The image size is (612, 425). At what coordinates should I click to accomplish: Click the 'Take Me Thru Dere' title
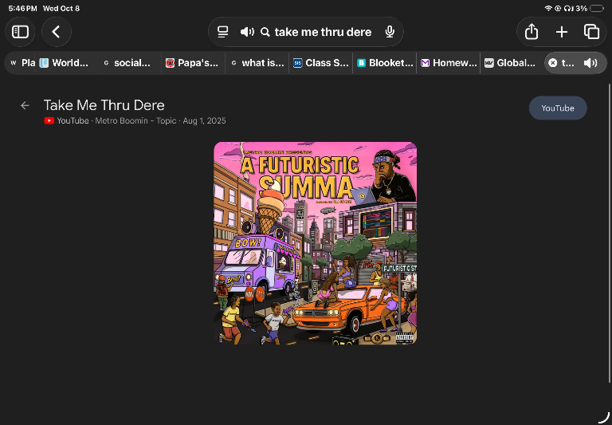pyautogui.click(x=104, y=105)
